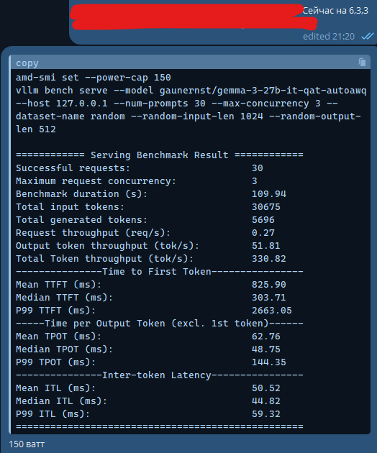Click 'Output token throughput (tok/s):' label
The width and height of the screenshot is (377, 453).
pos(107,246)
